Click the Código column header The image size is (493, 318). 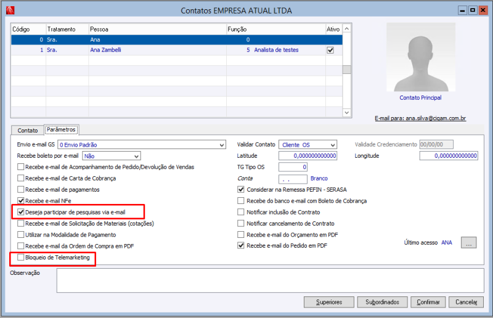click(28, 29)
